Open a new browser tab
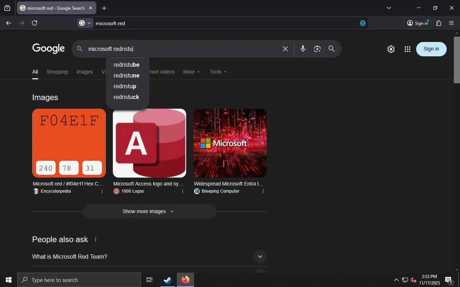 point(104,8)
